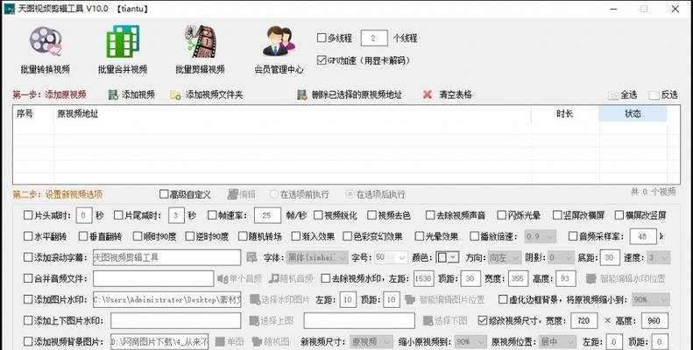Toggle 播放倍速 checkbox
The height and width of the screenshot is (350, 693).
coord(474,236)
